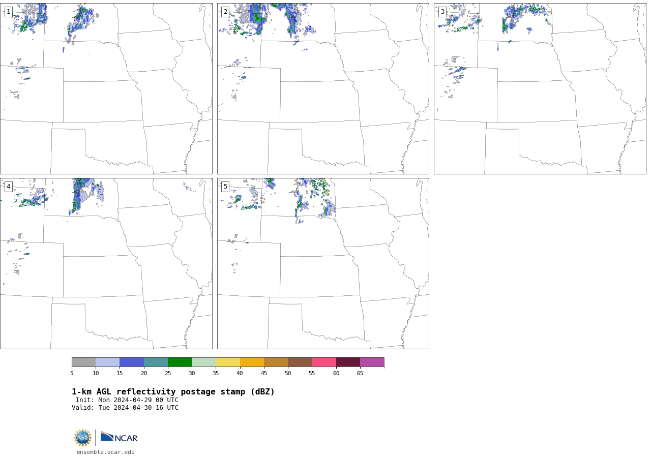Click the ensemble.ucar.edu text
The width and height of the screenshot is (651, 458).
(106, 452)
